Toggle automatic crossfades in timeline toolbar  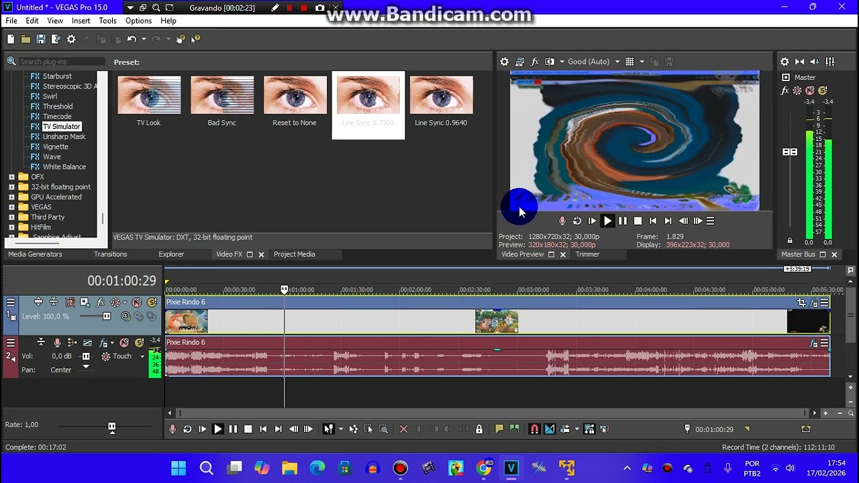click(x=550, y=429)
